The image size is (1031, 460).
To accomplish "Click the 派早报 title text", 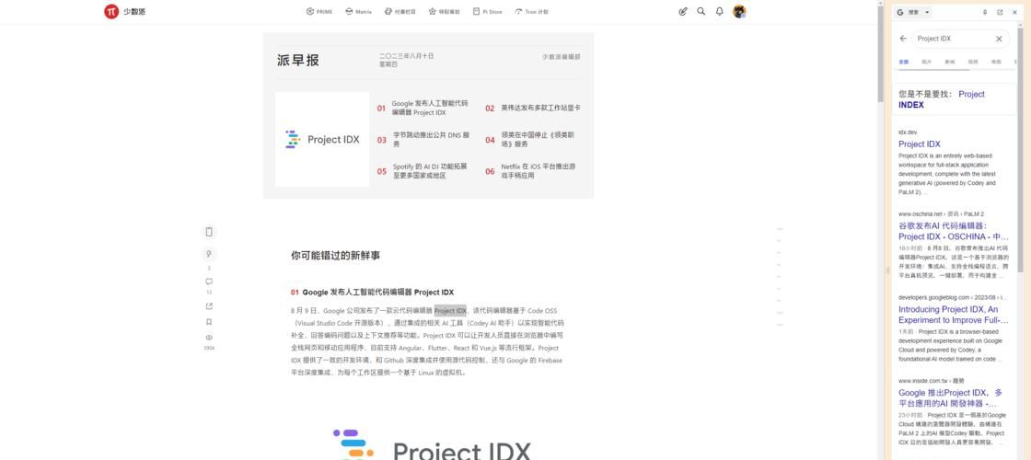I will 298,61.
